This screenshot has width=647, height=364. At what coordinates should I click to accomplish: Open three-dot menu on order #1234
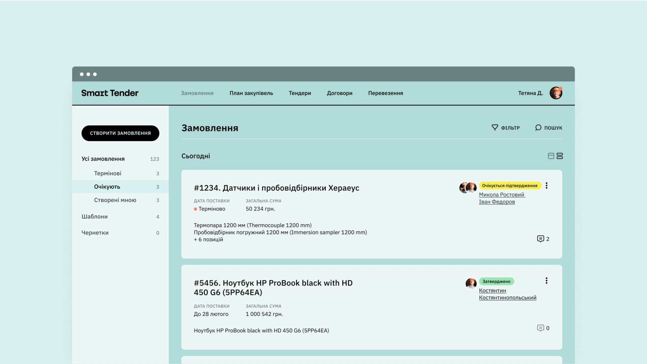[547, 186]
